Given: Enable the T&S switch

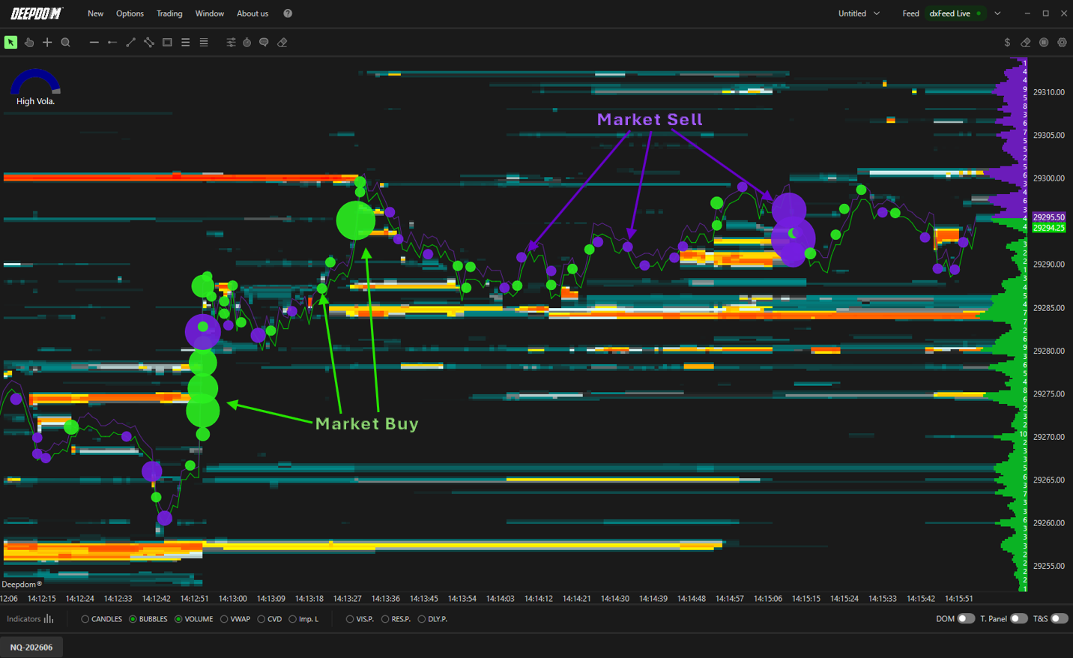Looking at the screenshot, I should click(x=1059, y=619).
